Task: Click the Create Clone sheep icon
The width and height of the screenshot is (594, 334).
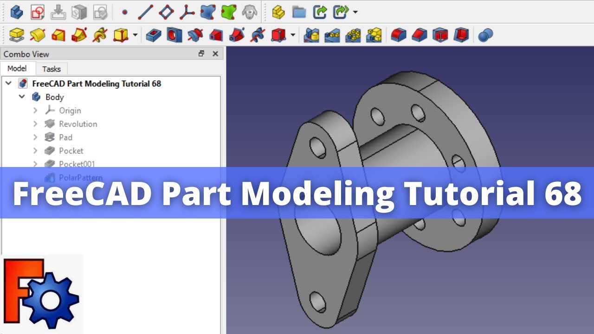Action: 250,12
